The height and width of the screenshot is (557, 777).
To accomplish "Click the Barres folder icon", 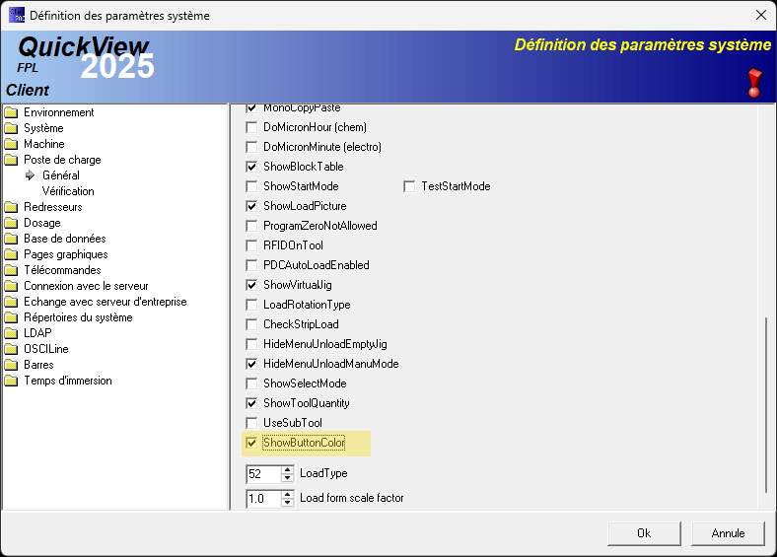I will [x=11, y=365].
